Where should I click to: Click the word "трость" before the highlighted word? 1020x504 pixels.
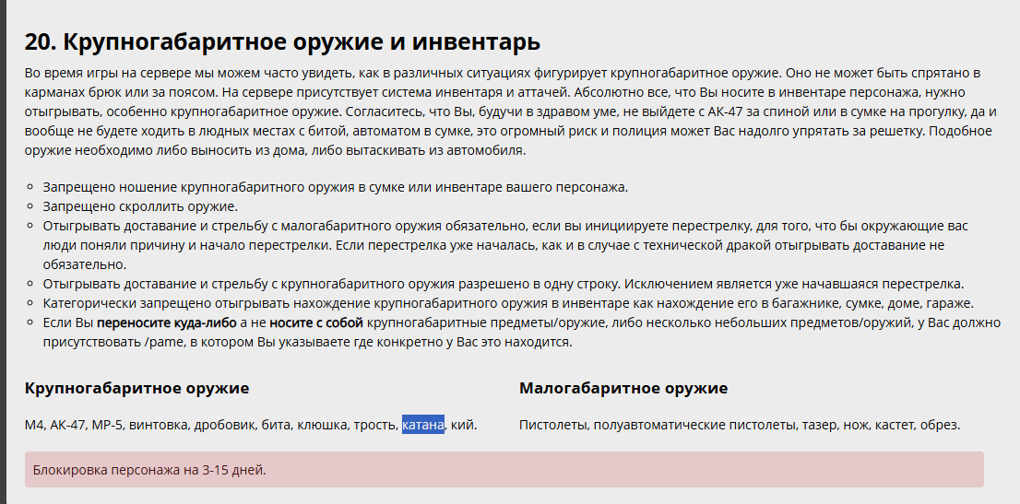pyautogui.click(x=374, y=425)
